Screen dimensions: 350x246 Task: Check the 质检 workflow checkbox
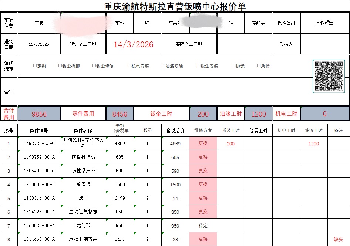pos(259,66)
